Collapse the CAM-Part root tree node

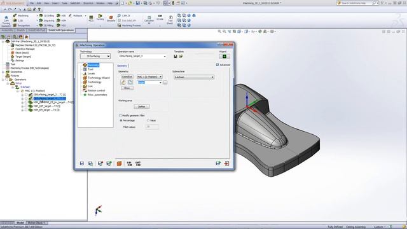[3, 41]
